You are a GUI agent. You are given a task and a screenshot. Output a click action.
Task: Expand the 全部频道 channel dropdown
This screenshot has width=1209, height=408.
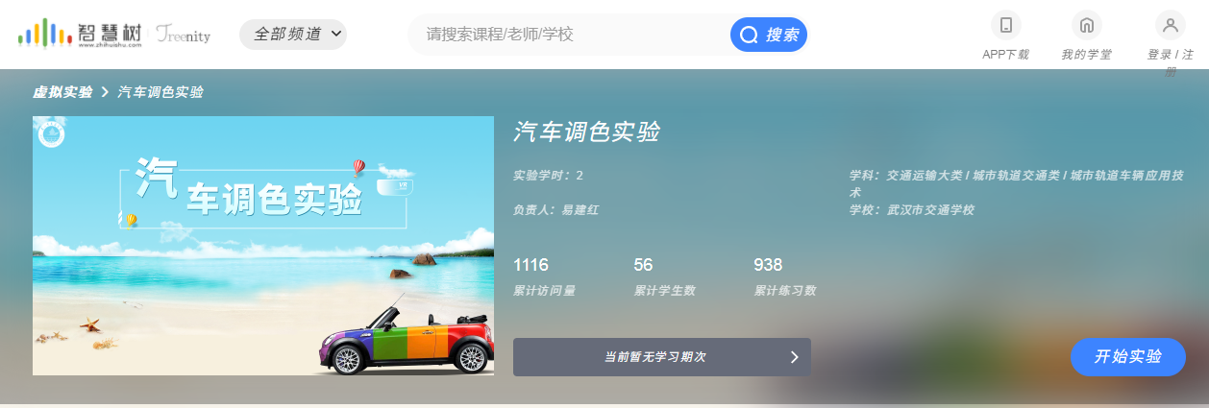(x=293, y=35)
